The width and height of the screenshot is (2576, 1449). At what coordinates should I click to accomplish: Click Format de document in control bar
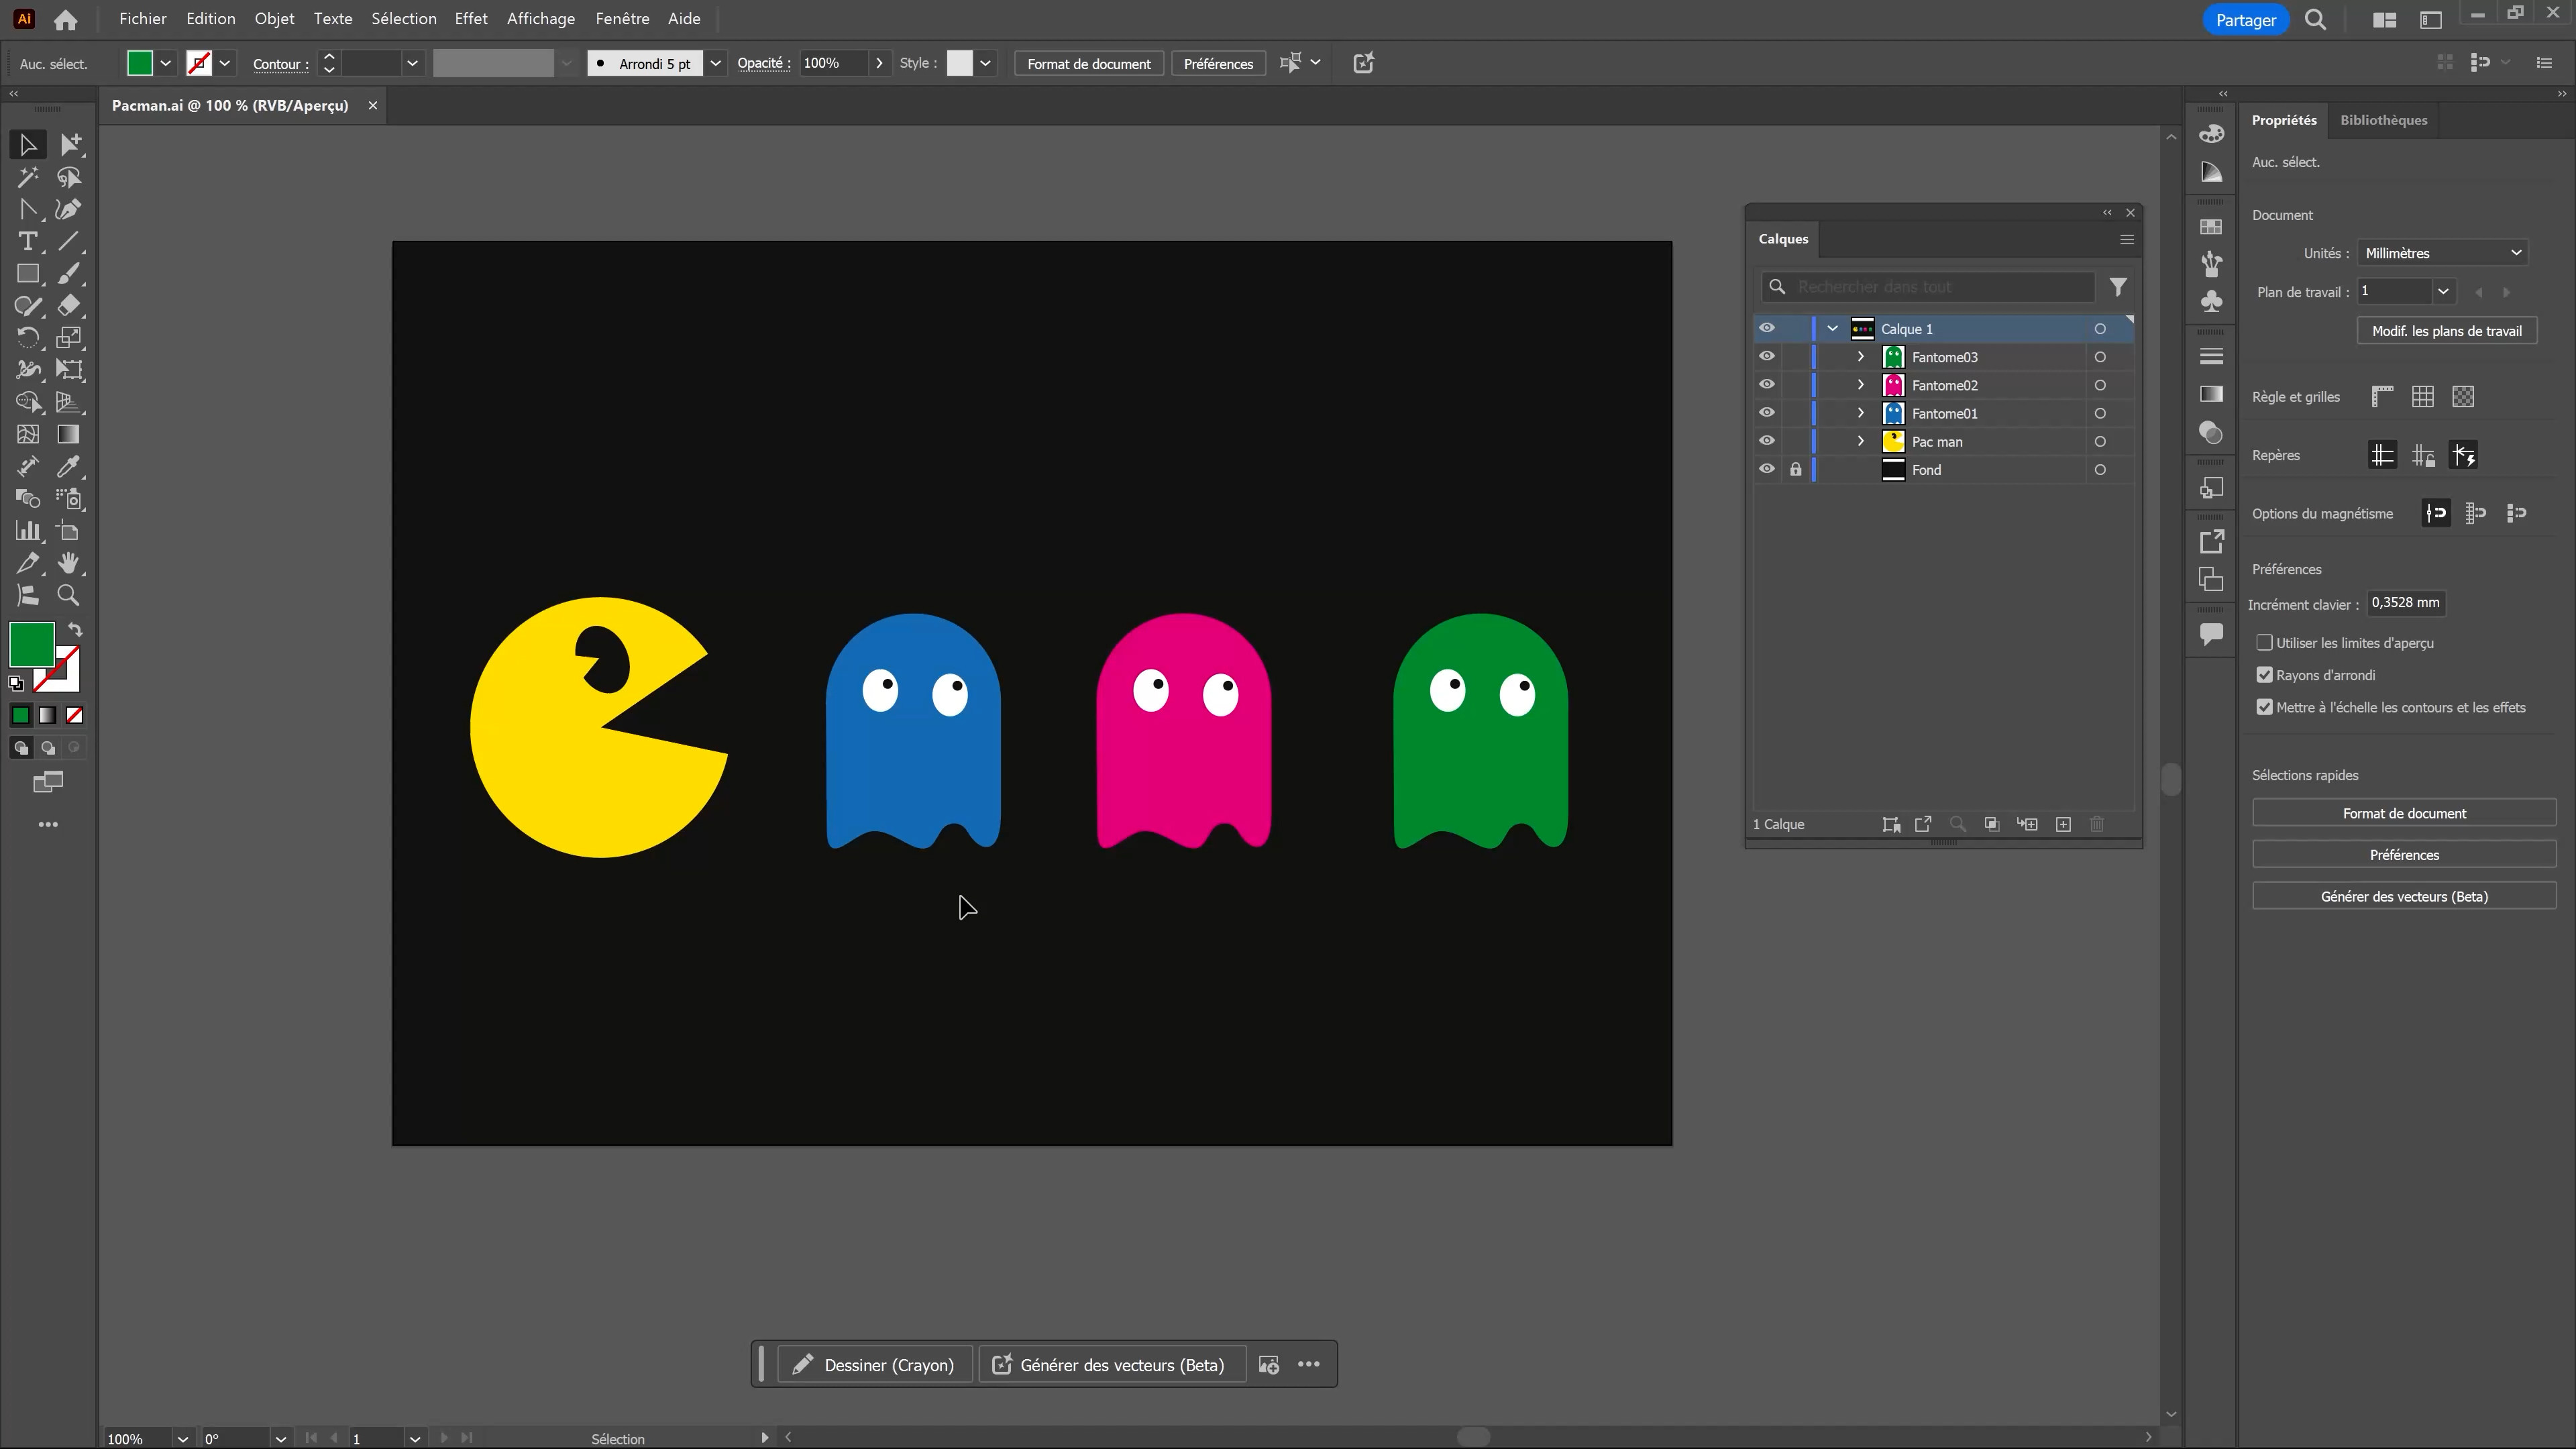(x=1088, y=63)
